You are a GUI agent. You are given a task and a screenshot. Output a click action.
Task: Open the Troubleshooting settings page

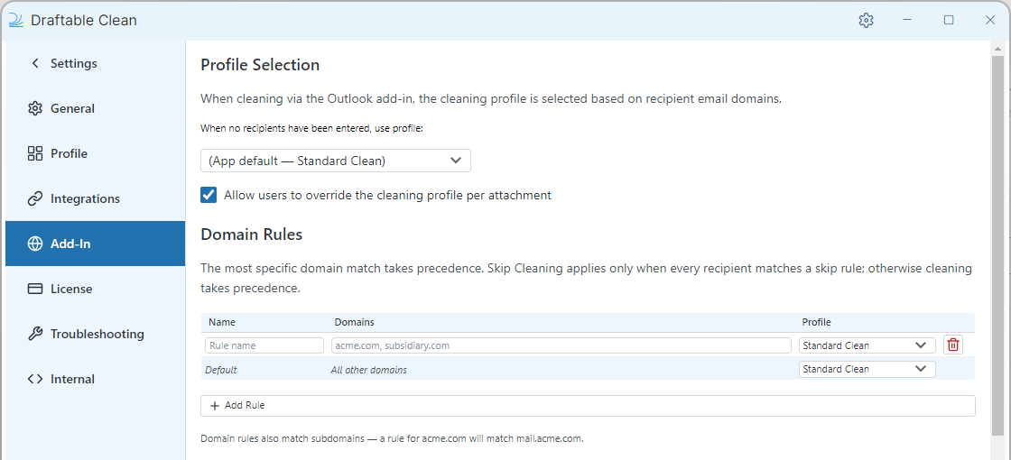(x=95, y=334)
